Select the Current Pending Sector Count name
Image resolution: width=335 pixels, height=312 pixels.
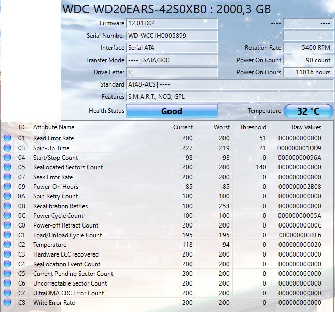pos(73,273)
